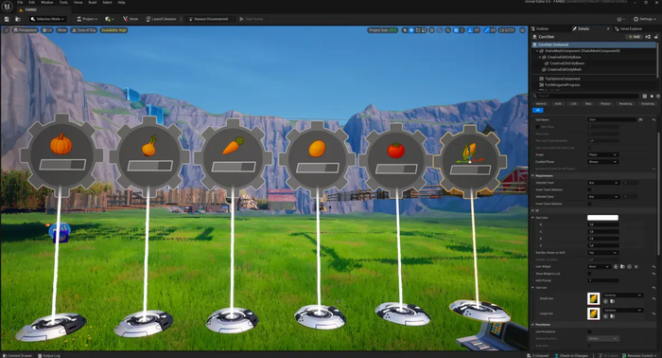Open the Scope Player dropdown

602,154
